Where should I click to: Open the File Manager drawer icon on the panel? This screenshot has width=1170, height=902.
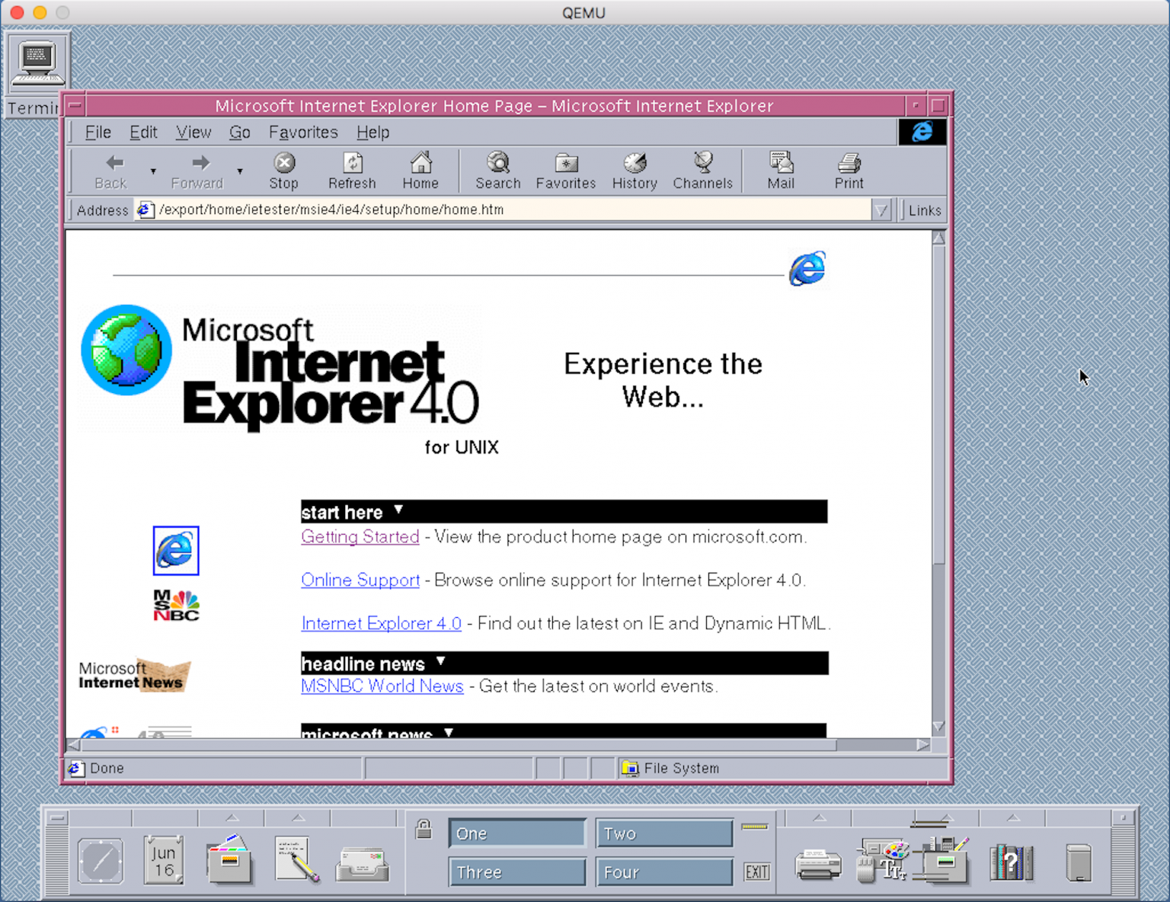click(x=229, y=859)
